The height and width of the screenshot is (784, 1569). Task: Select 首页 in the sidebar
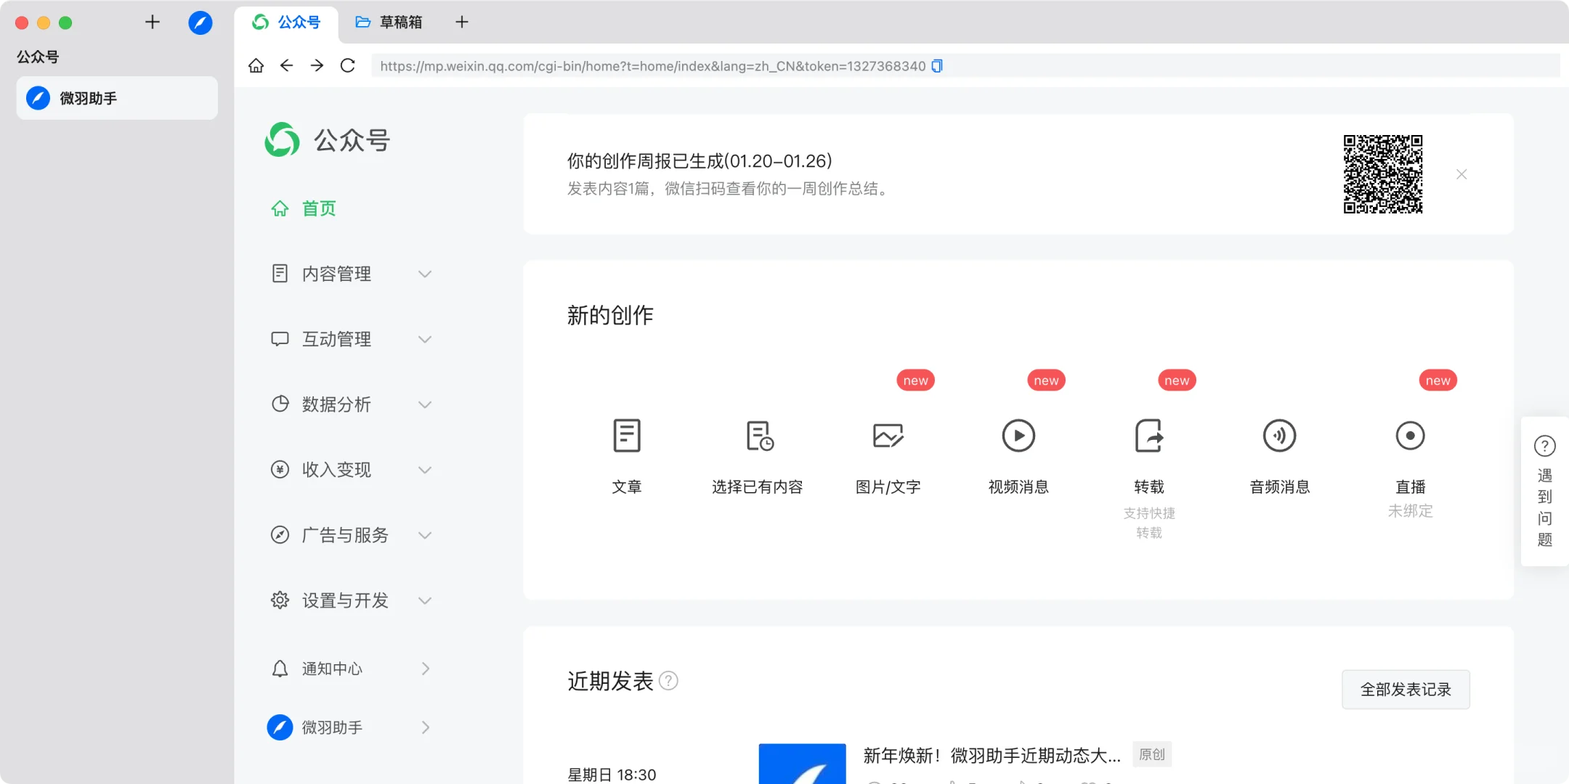(x=318, y=208)
